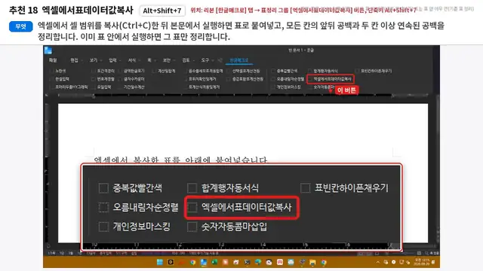Open Microsoft Edge from the taskbar
The width and height of the screenshot is (483, 271).
[258, 262]
